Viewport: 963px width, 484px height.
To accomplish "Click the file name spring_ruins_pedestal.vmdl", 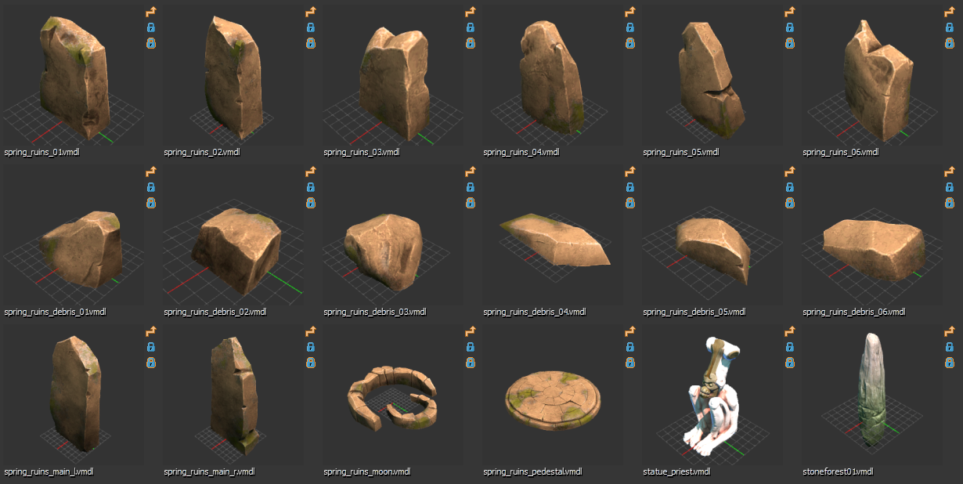I will pos(533,471).
